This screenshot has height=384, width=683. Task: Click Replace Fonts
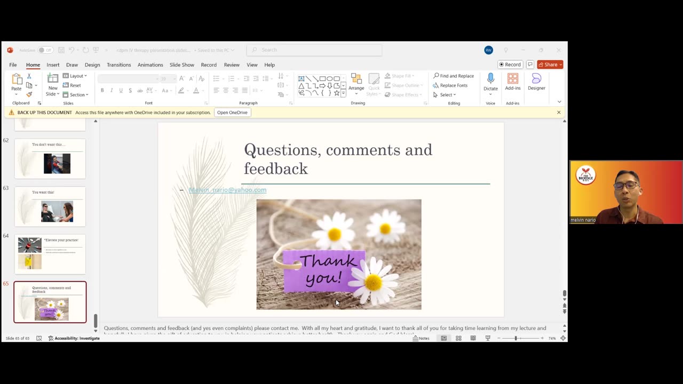coord(450,85)
